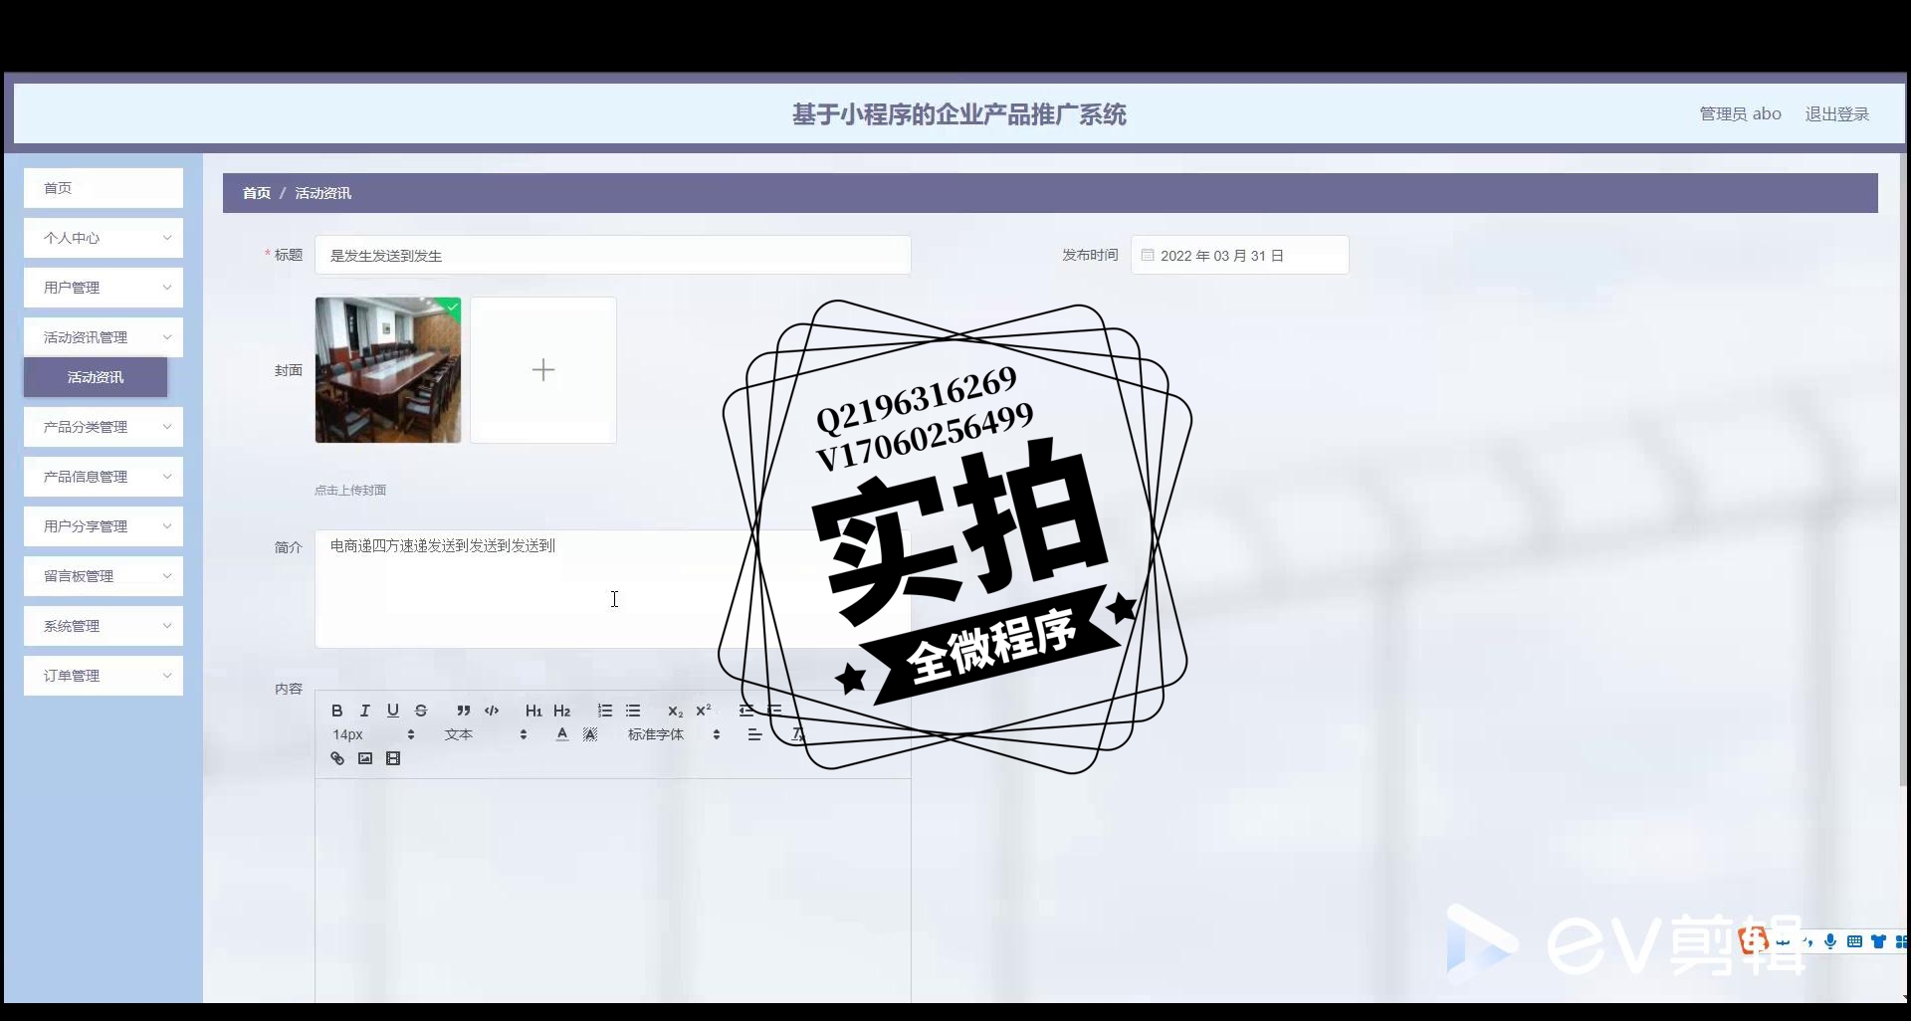
Task: Select the uploaded meeting room cover thumbnail
Action: [388, 370]
